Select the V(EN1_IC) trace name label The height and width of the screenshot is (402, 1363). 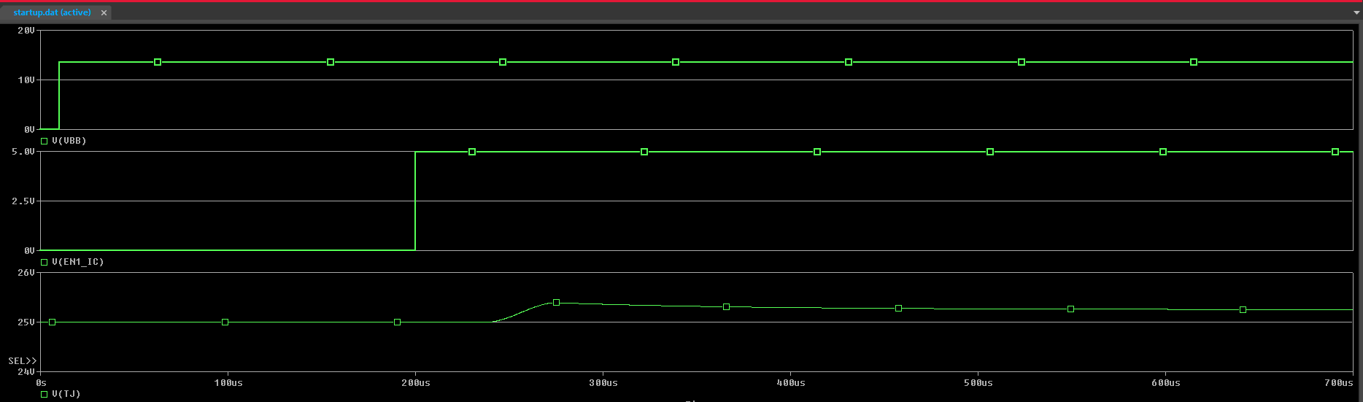[78, 262]
